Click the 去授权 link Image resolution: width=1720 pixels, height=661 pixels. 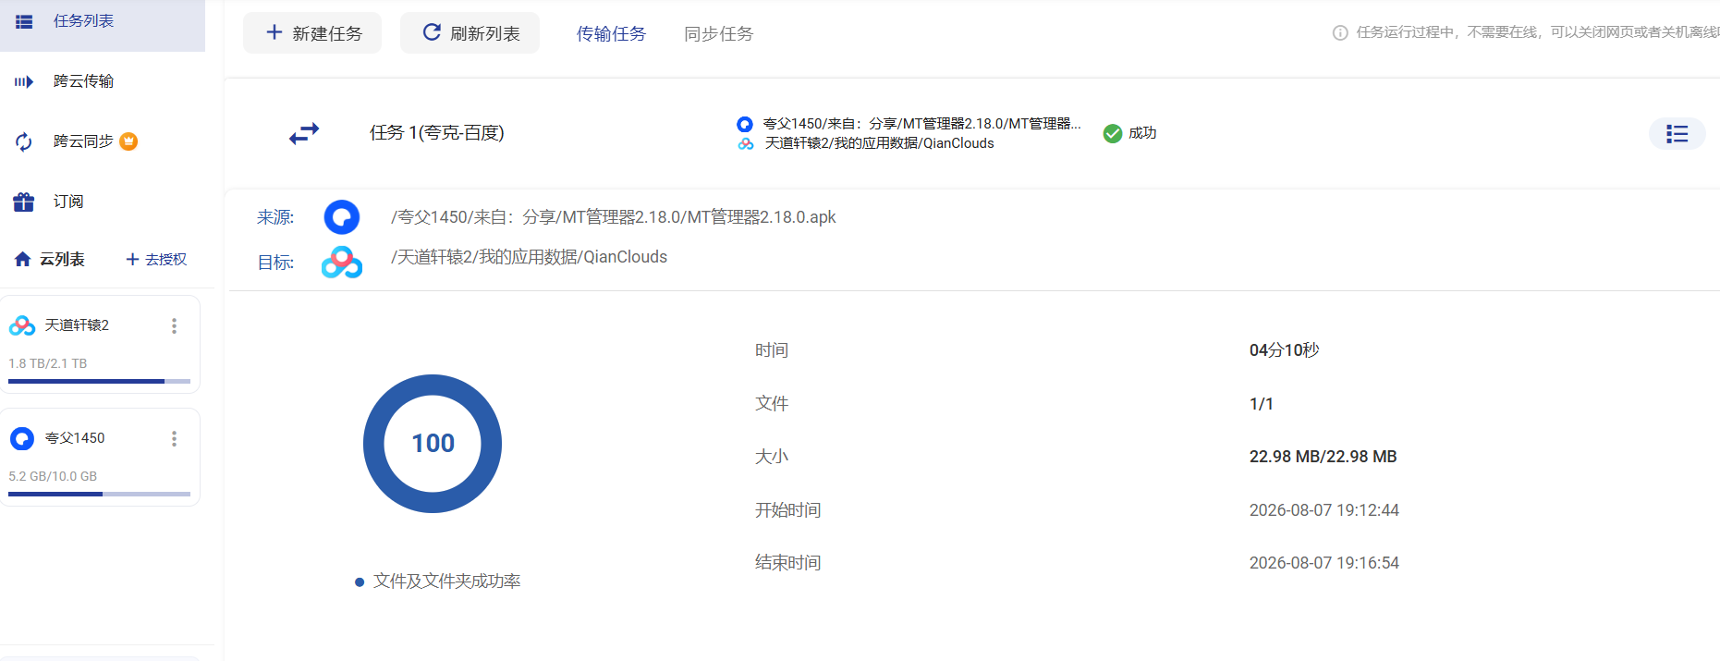pyautogui.click(x=156, y=260)
